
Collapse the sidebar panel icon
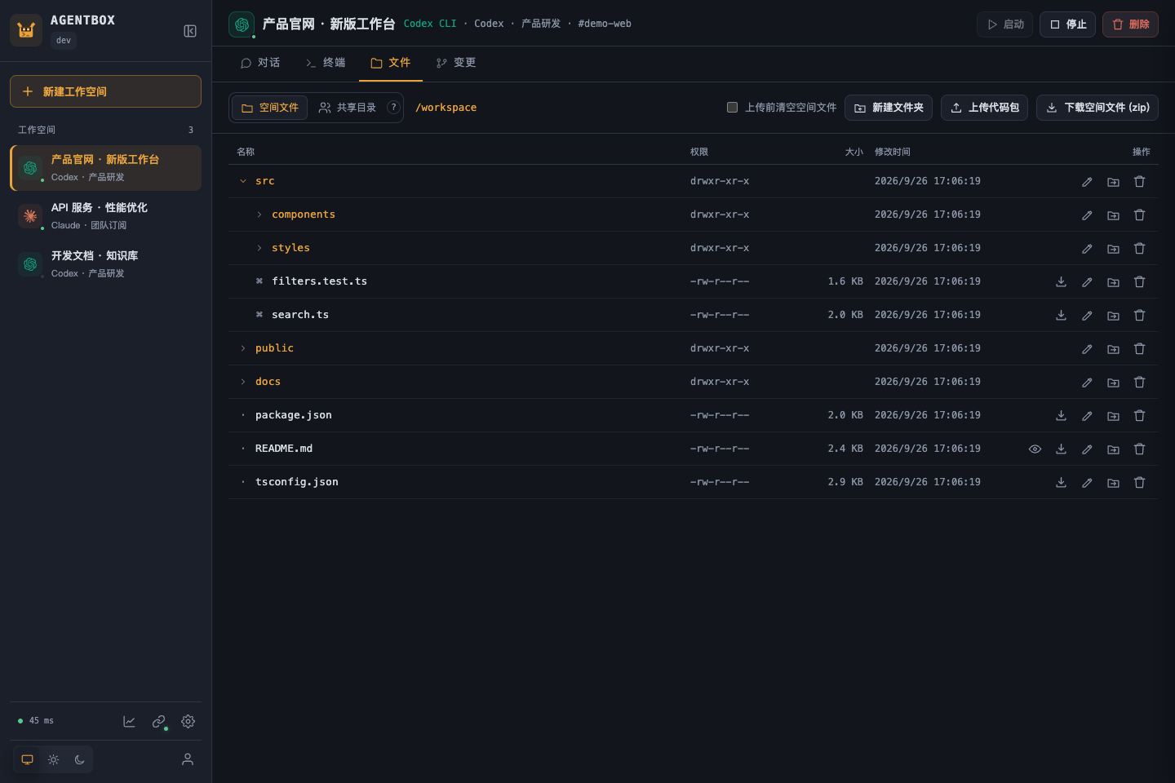[190, 31]
